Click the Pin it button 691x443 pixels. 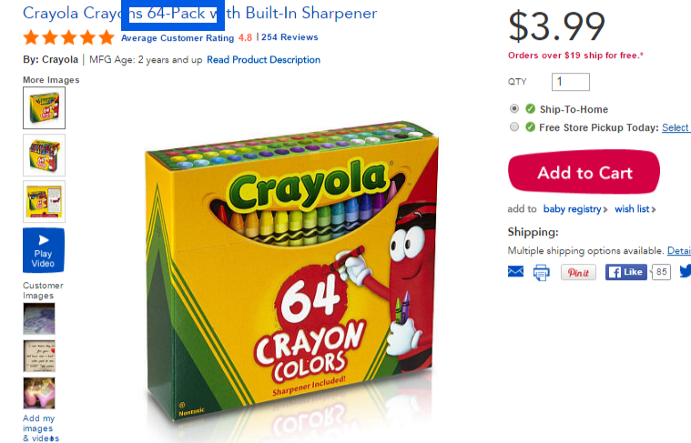click(578, 272)
